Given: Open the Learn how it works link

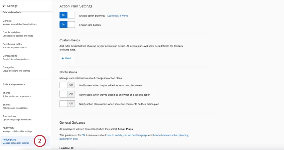Looking at the screenshot, I should click(118, 16).
